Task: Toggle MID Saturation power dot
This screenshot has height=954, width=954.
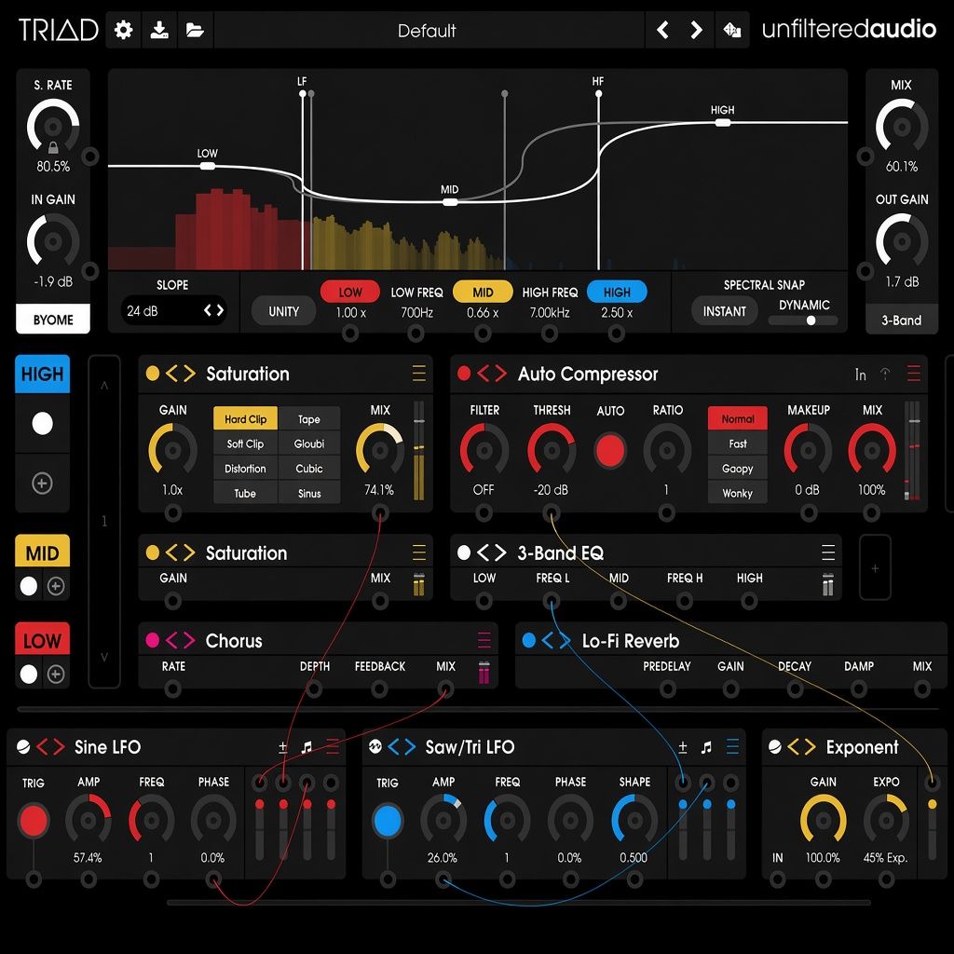Action: pos(153,552)
